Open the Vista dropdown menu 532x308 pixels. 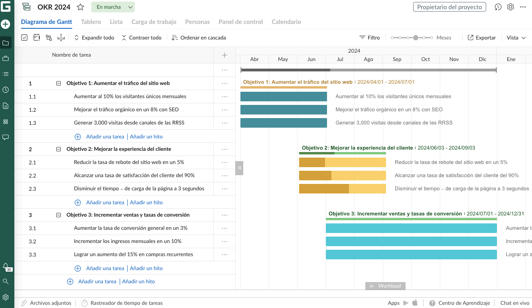point(516,38)
